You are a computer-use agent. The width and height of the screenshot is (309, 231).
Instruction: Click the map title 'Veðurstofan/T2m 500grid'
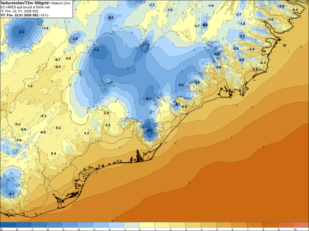click(25, 3)
